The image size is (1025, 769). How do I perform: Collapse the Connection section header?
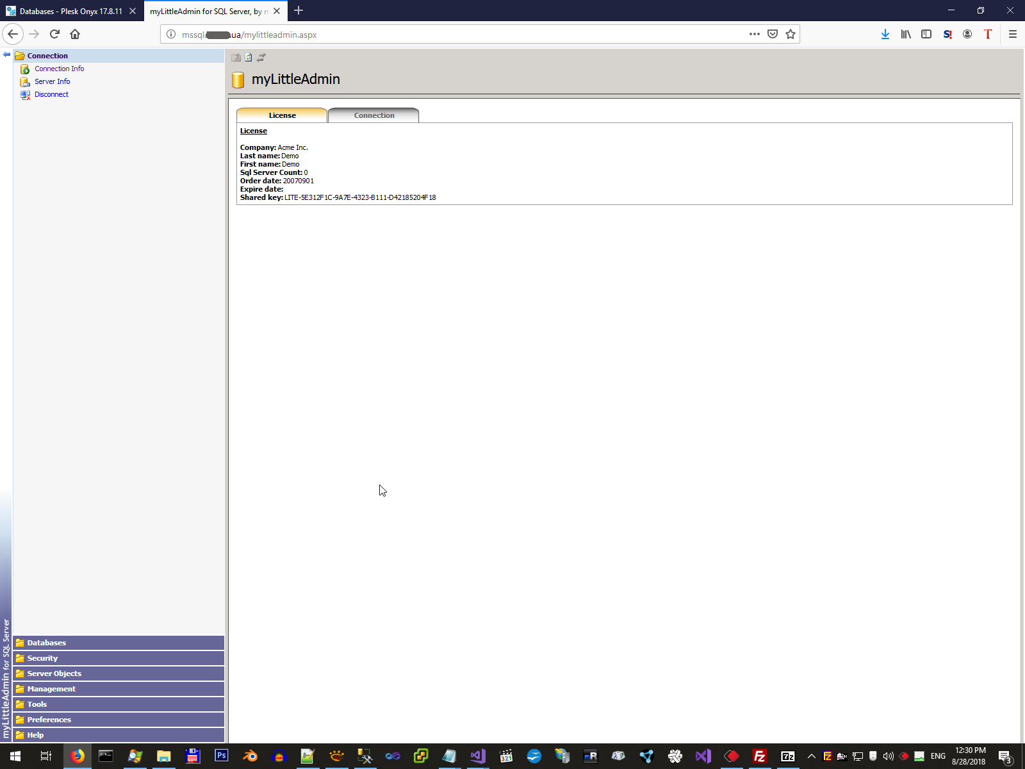(119, 56)
